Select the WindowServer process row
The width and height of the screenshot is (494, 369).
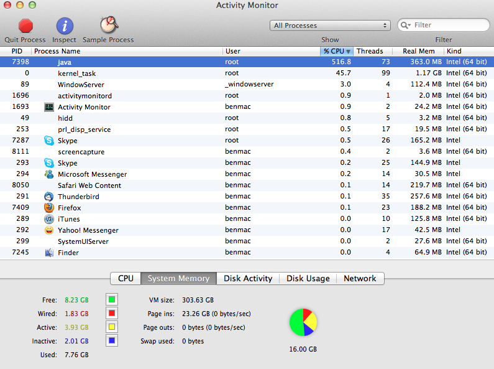pyautogui.click(x=247, y=85)
